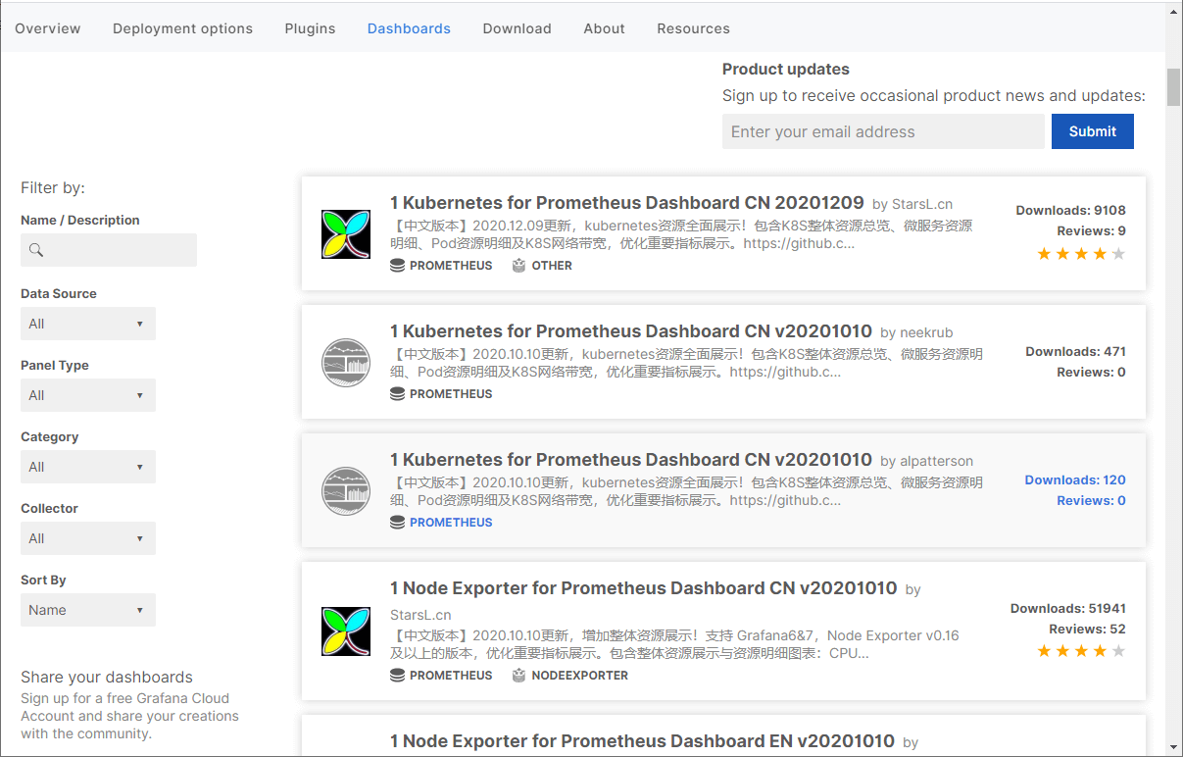Click the StarsL.cn logo of Node Exporter CN

tap(346, 631)
